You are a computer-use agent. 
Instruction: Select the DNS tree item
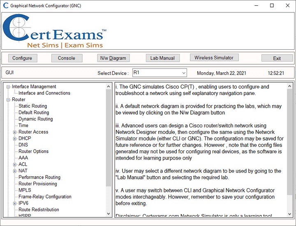(x=23, y=145)
